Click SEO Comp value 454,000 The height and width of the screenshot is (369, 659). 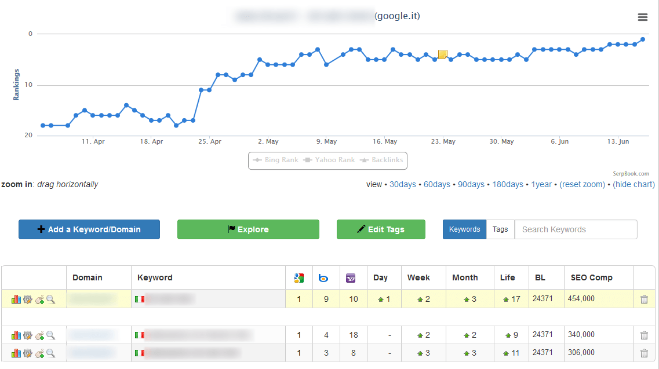point(581,299)
